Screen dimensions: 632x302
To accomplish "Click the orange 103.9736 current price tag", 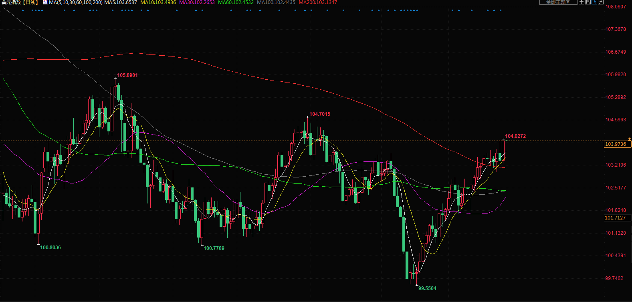I will coord(617,144).
